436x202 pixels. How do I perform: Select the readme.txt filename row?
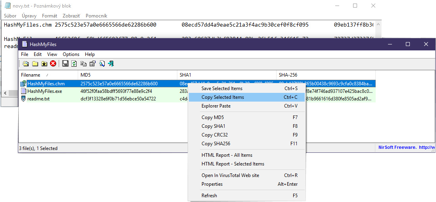tap(38, 98)
